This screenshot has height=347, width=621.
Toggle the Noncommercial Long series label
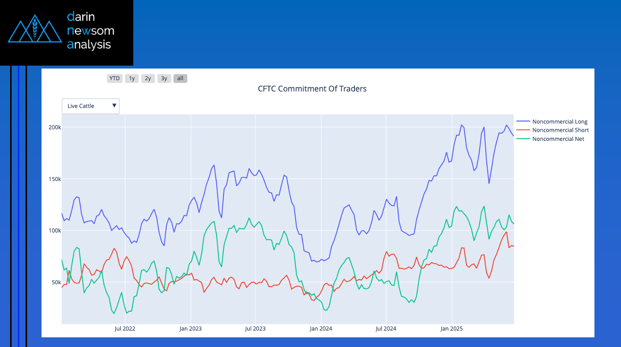coord(560,122)
